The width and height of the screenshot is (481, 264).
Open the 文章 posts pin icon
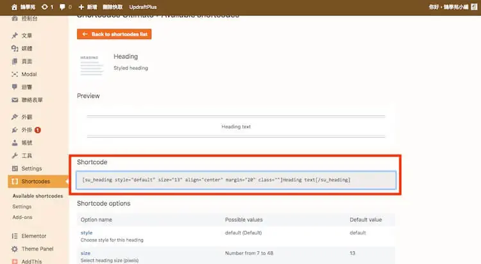pos(14,36)
